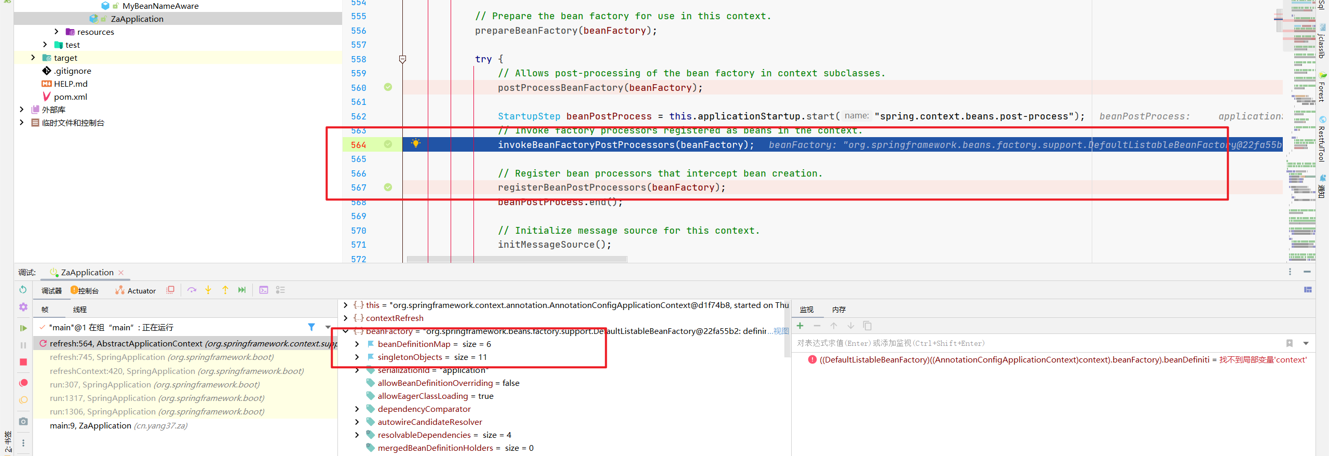This screenshot has height=456, width=1329.
Task: Open more options dots in debug sidebar
Action: (23, 443)
